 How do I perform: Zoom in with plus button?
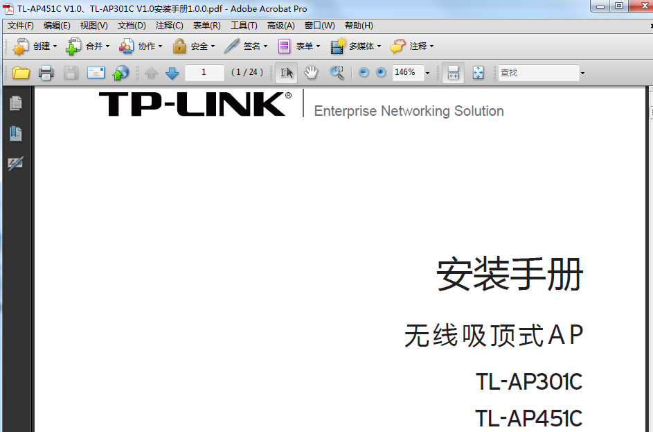tap(381, 73)
